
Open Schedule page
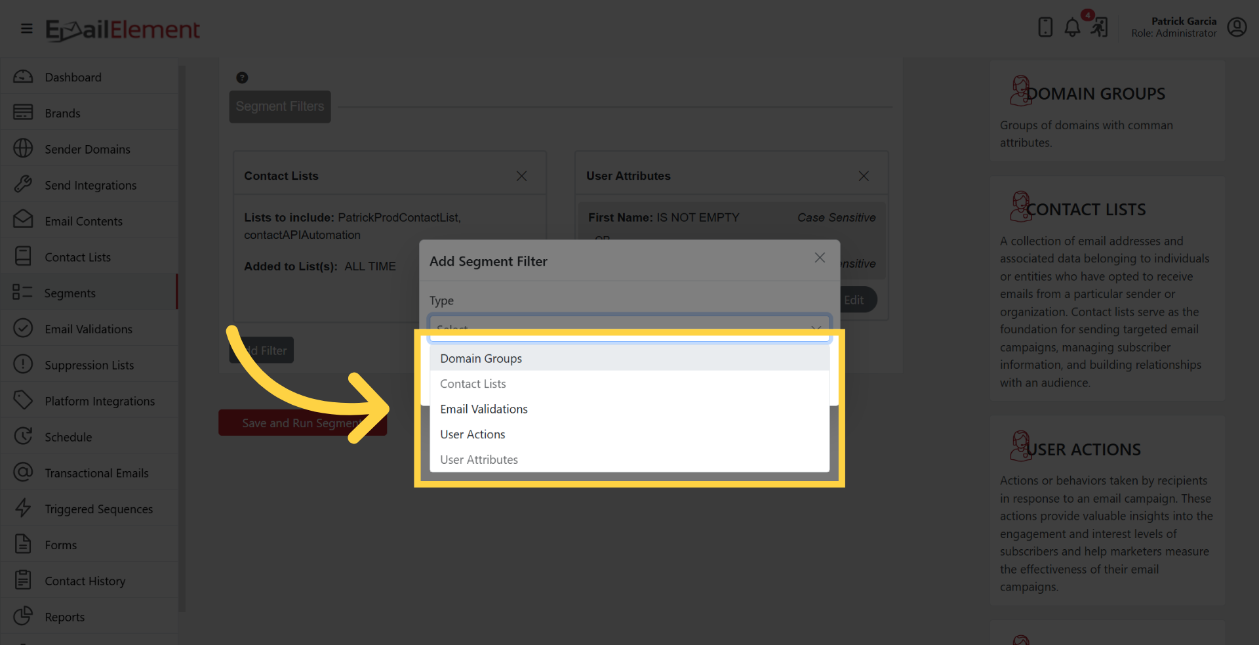[68, 437]
